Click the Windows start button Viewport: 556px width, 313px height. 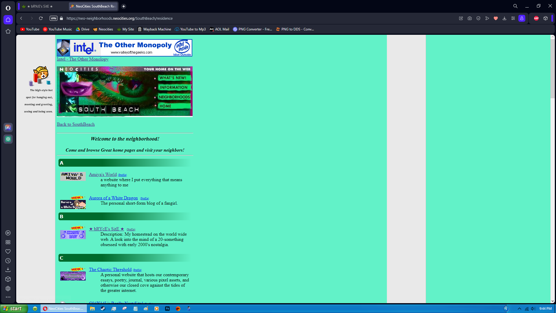click(x=13, y=309)
